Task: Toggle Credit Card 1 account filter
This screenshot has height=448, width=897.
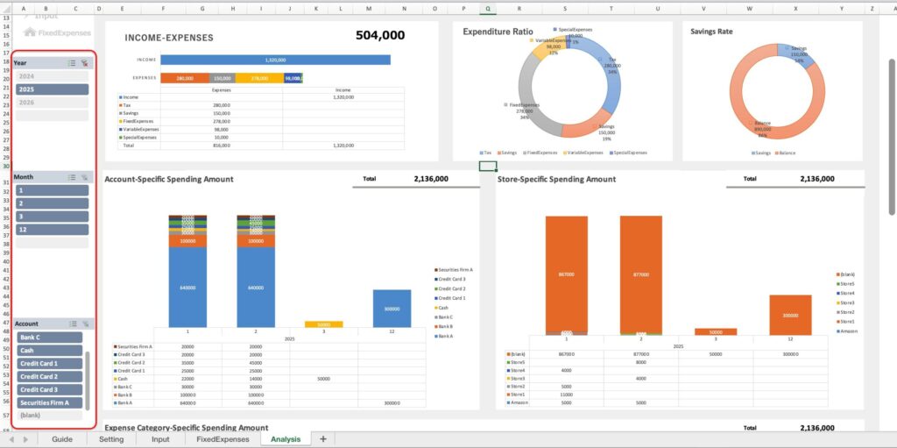Action: pos(49,364)
